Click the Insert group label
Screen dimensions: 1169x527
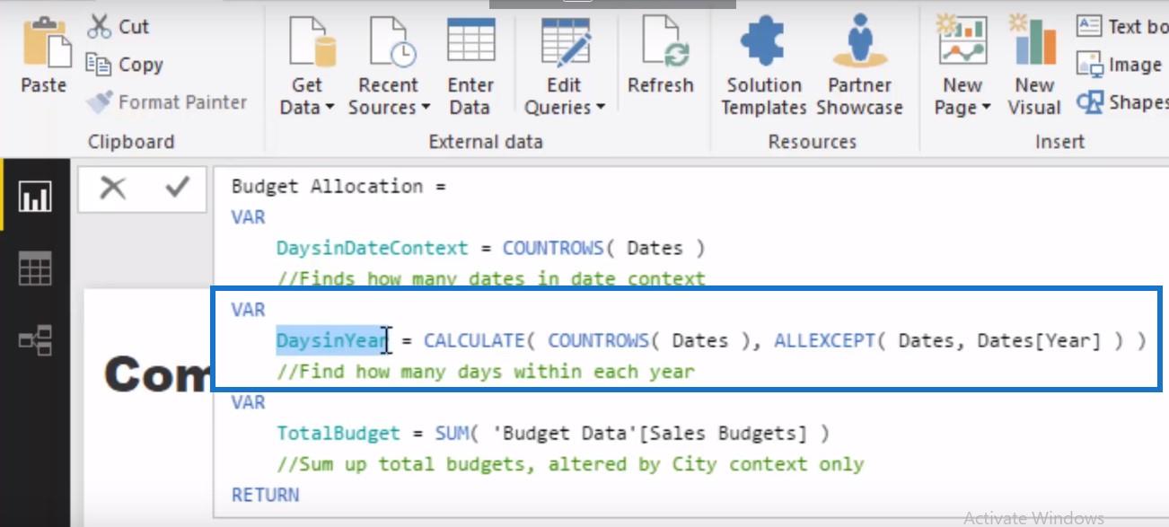(x=1059, y=141)
